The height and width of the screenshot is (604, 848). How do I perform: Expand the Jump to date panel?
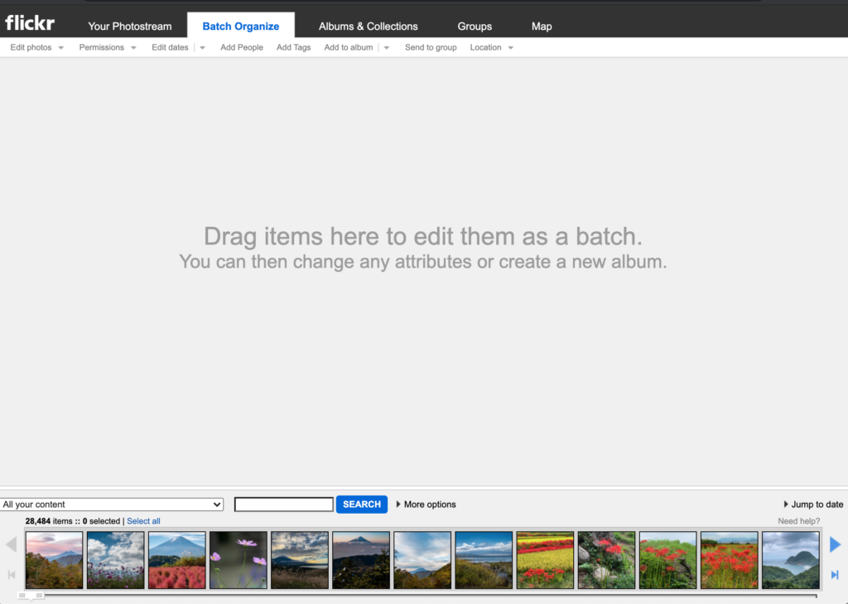pyautogui.click(x=813, y=505)
